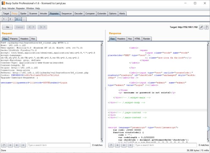Show response Render view
The width and height of the screenshot is (210, 153).
[x=147, y=39]
